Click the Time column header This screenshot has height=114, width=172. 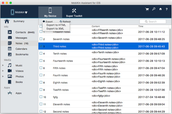141,26
